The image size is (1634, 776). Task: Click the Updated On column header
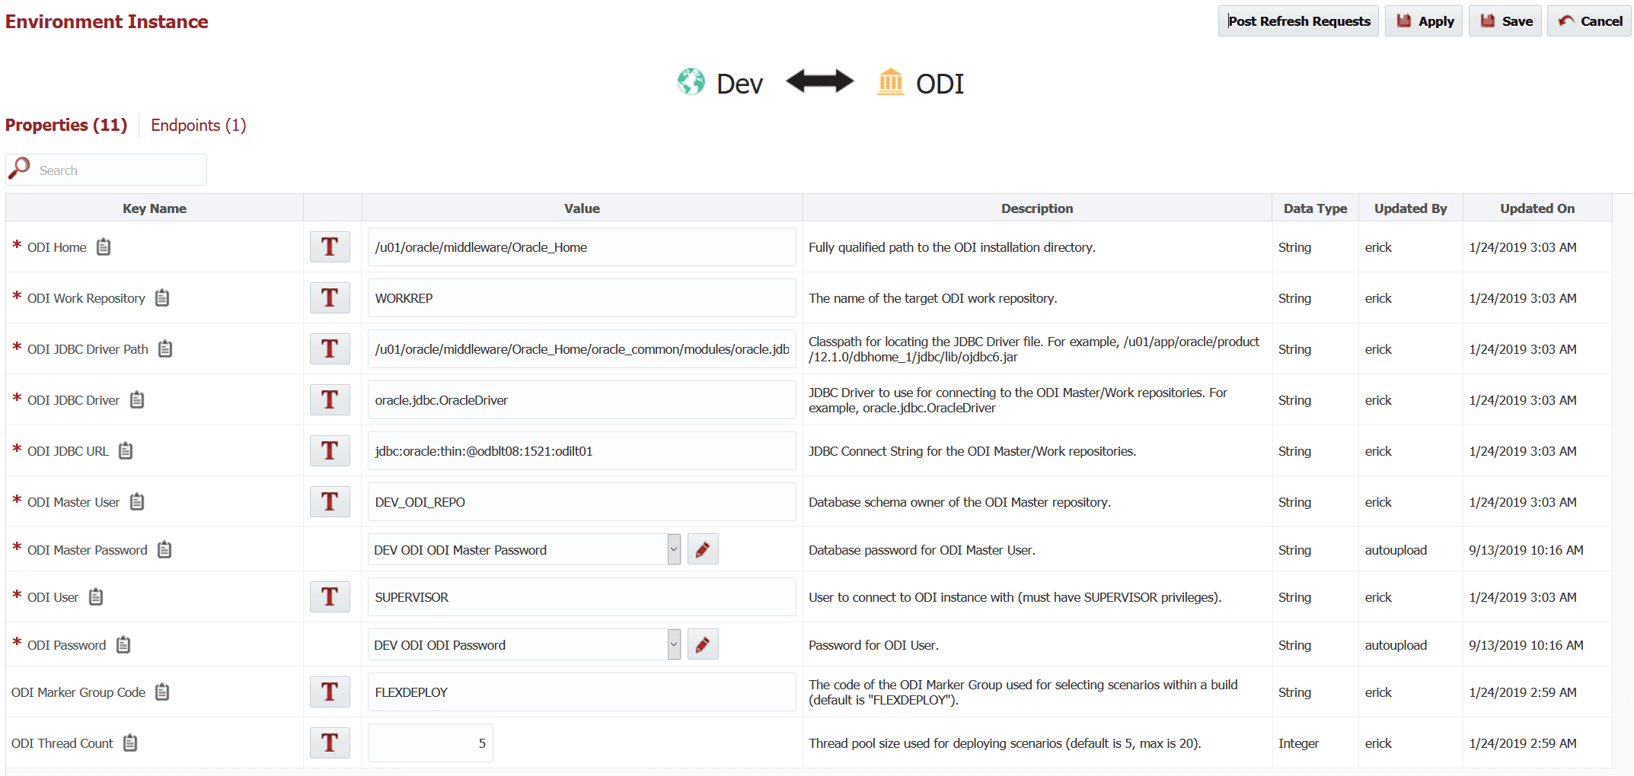tap(1537, 208)
